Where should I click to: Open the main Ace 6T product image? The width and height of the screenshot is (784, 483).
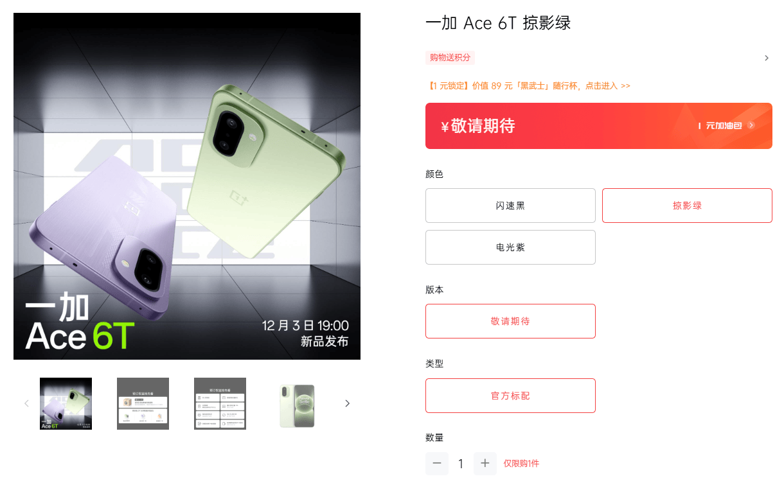point(187,186)
